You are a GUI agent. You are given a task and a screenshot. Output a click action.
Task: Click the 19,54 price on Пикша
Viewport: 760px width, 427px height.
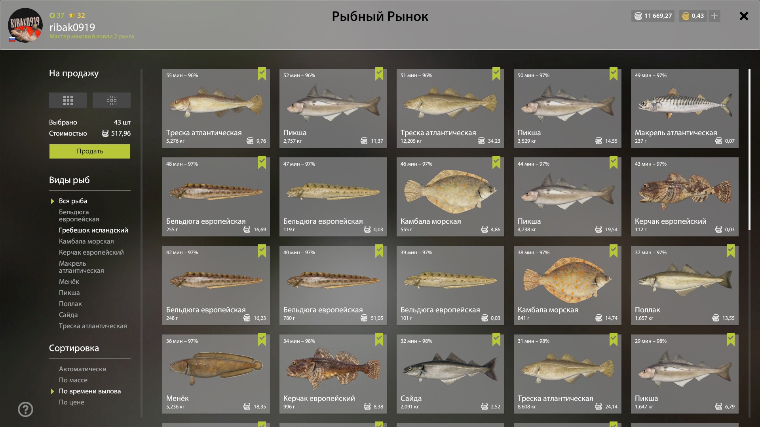606,229
